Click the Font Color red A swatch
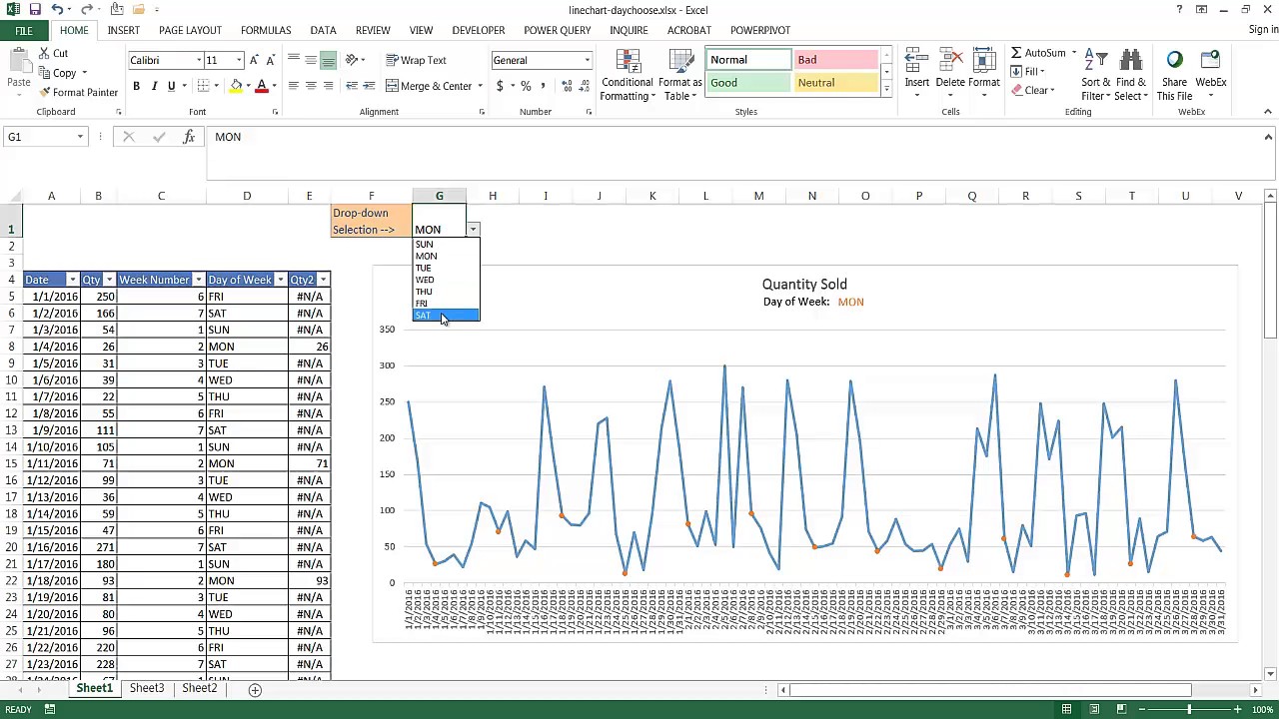Viewport: 1279px width, 719px height. tap(261, 86)
